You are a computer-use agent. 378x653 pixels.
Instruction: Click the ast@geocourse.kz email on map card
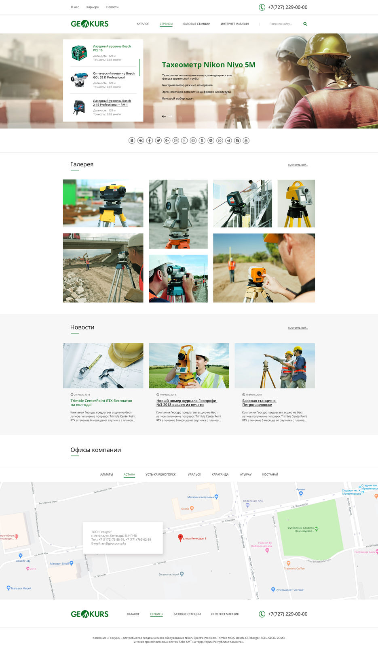pyautogui.click(x=114, y=544)
